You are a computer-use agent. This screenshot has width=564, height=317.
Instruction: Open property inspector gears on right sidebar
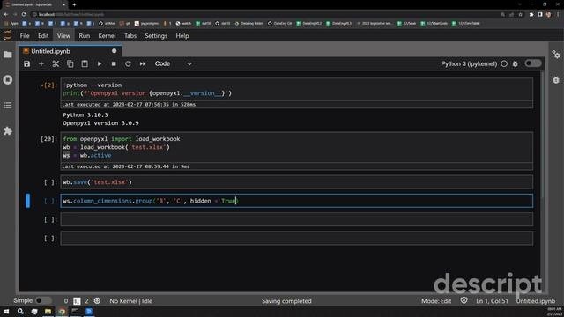pos(556,55)
